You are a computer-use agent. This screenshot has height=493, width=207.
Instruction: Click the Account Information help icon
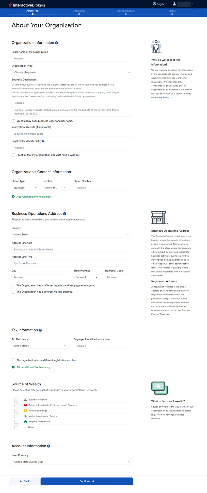49,446
